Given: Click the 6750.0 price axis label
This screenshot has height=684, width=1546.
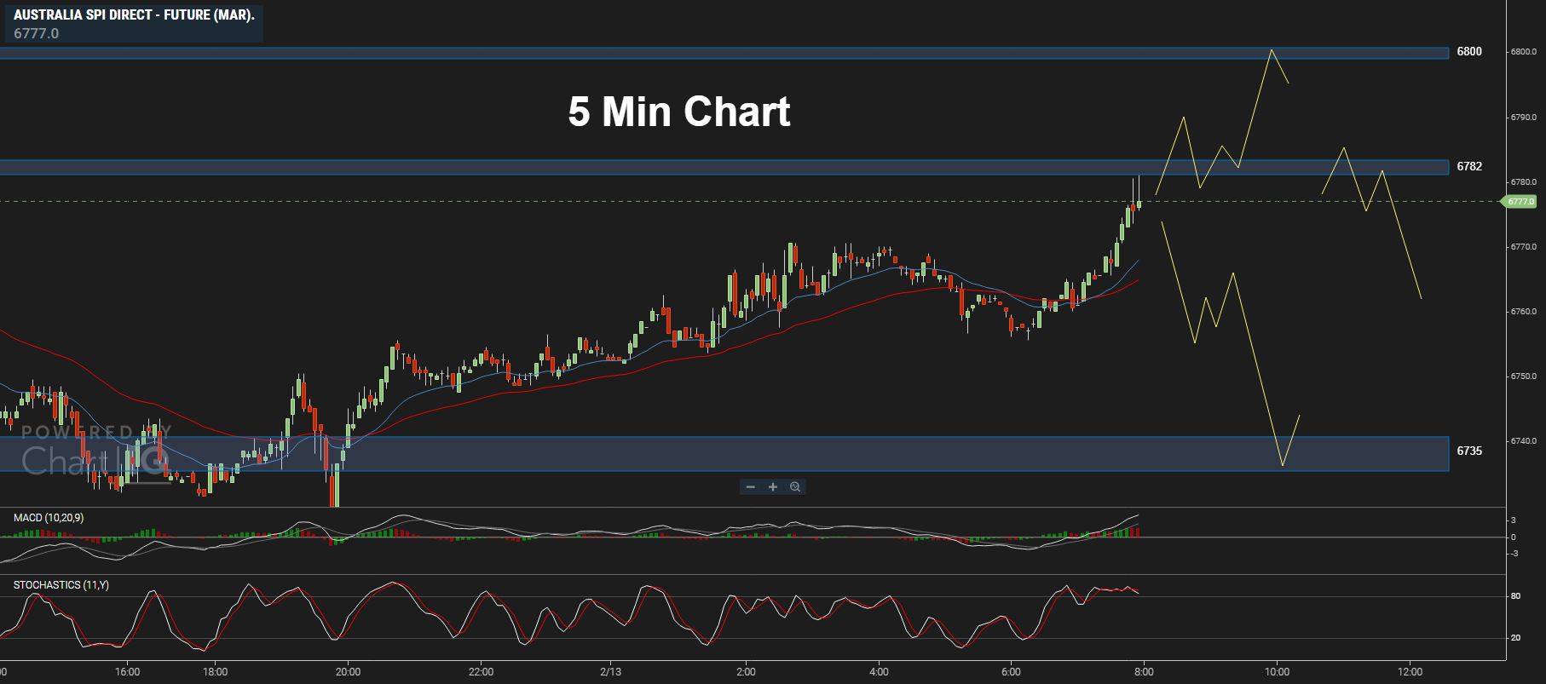Looking at the screenshot, I should pyautogui.click(x=1524, y=376).
